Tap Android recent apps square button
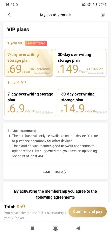Screen dimensions: 111x235 (32, 228)
